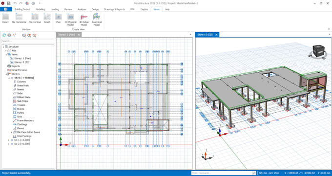332x176 pixels.
Task: Collapse the St: 0 (+-0.00m) storey node
Action: pyautogui.click(x=9, y=78)
